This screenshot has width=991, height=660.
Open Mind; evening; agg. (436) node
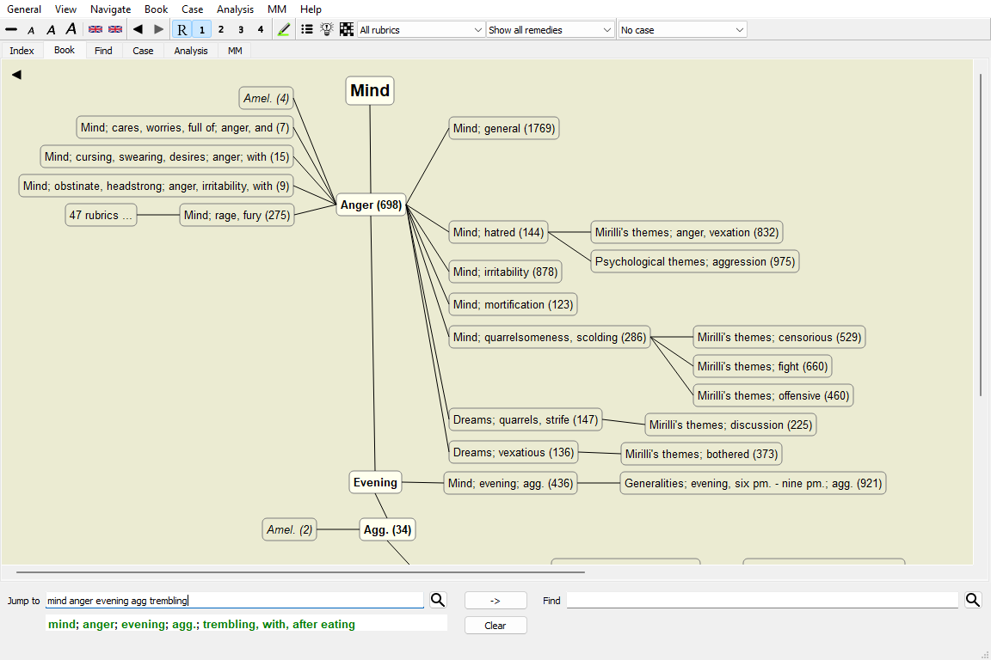coord(511,483)
